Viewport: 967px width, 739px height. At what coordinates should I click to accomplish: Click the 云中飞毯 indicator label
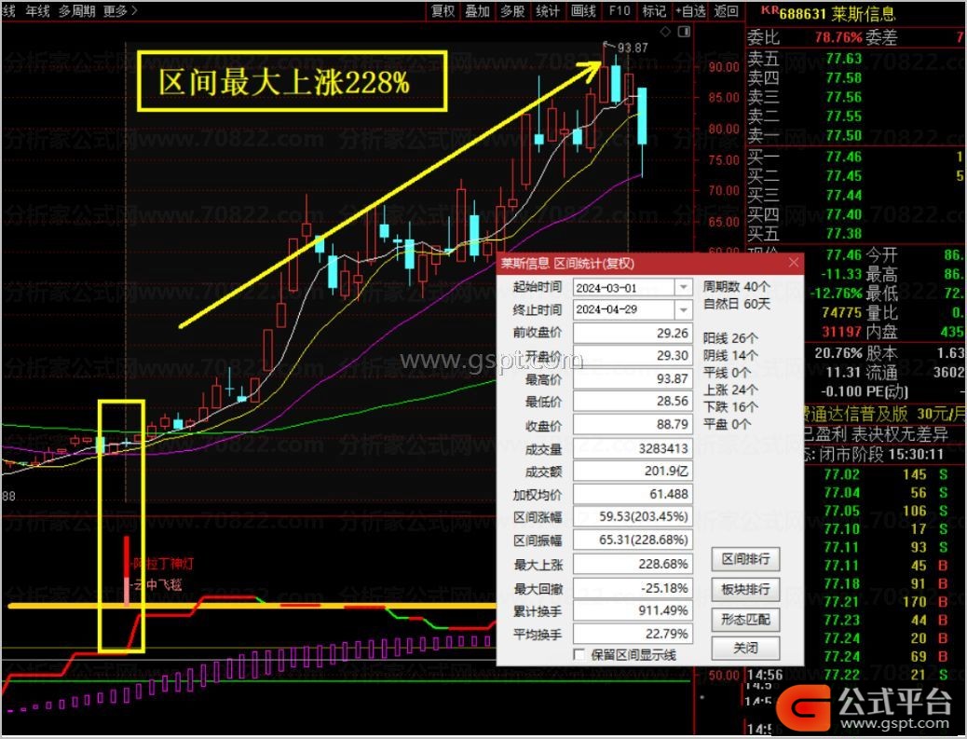pos(158,585)
